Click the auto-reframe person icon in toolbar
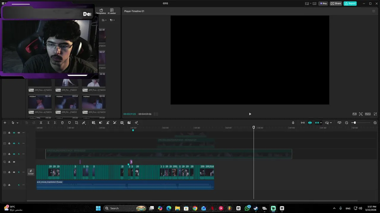 tap(108, 123)
